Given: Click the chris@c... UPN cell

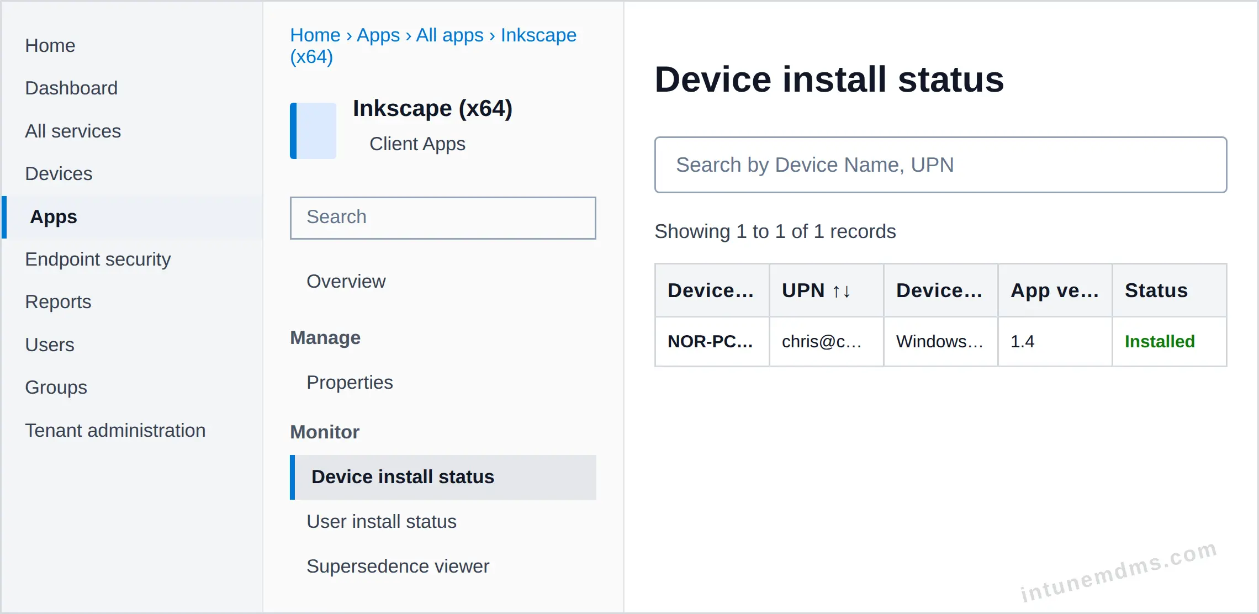Looking at the screenshot, I should click(x=826, y=342).
